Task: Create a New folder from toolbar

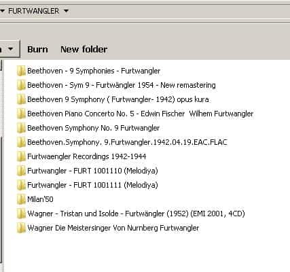Action: click(x=84, y=49)
